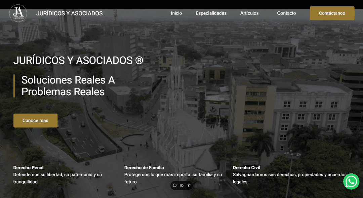Expand the bottom accessibility toolbar pill
363x198 pixels.
click(182, 186)
